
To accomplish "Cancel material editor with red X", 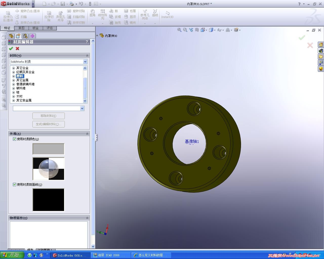I will [17, 49].
